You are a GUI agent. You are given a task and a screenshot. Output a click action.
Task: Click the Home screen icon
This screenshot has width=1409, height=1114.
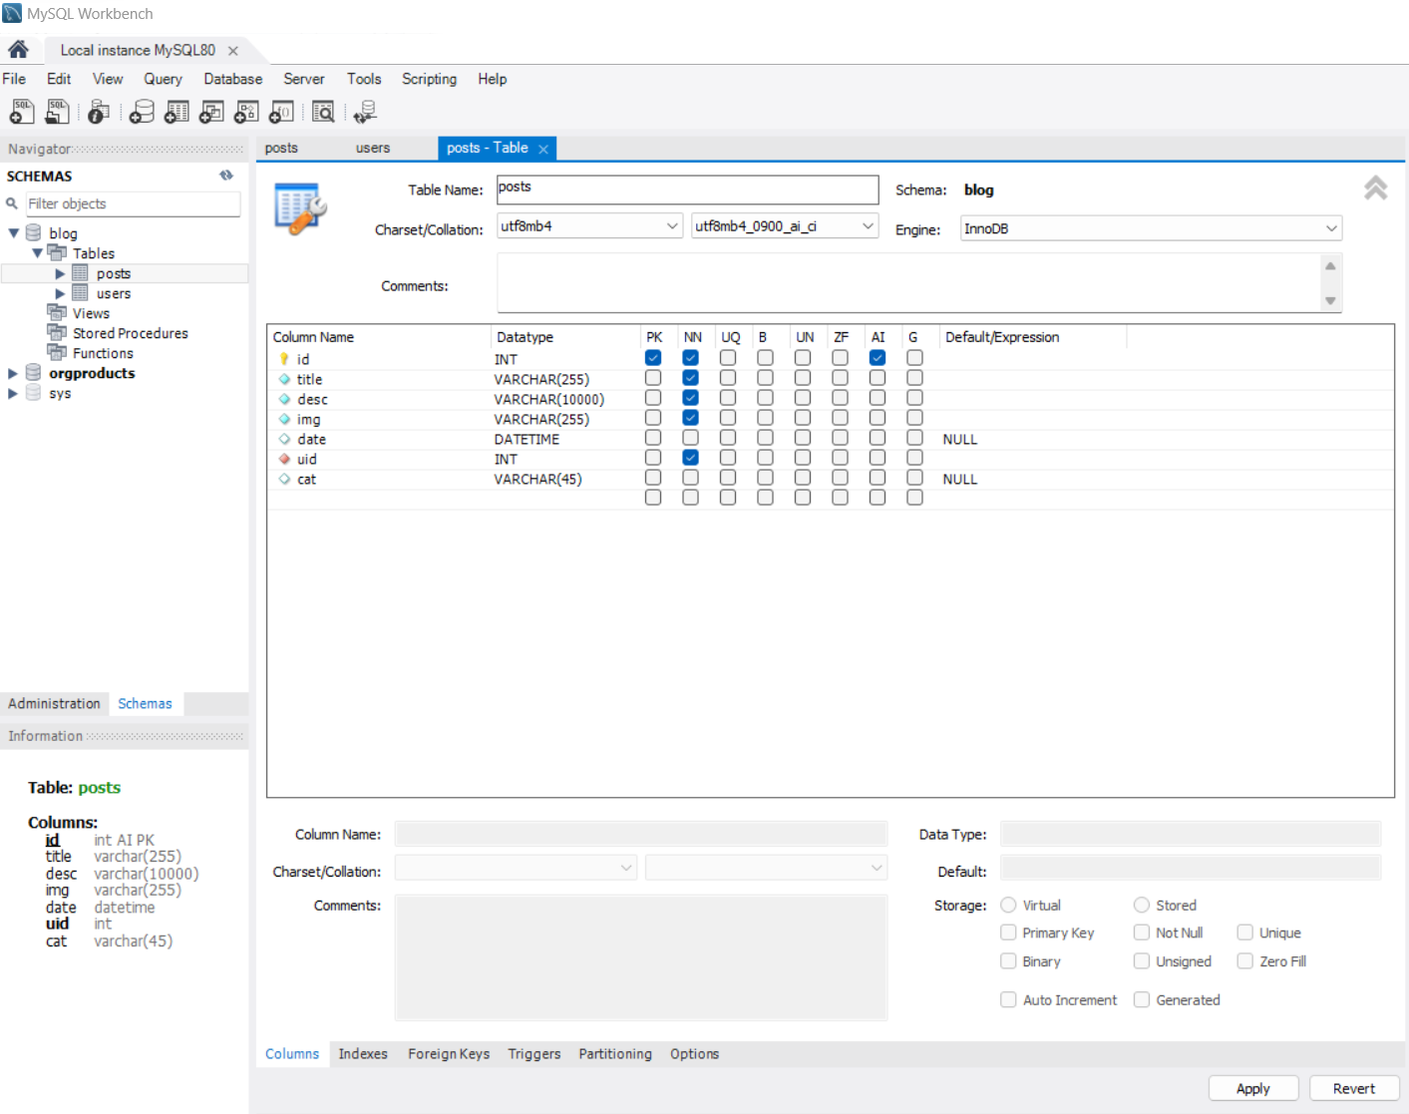[18, 50]
